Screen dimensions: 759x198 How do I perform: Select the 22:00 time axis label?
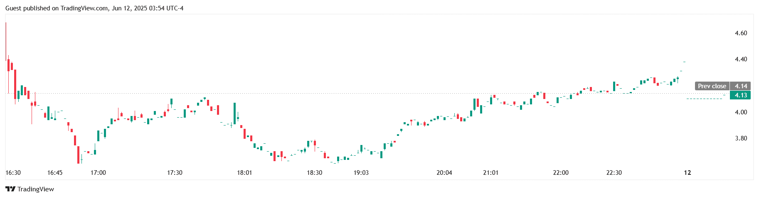pos(561,173)
